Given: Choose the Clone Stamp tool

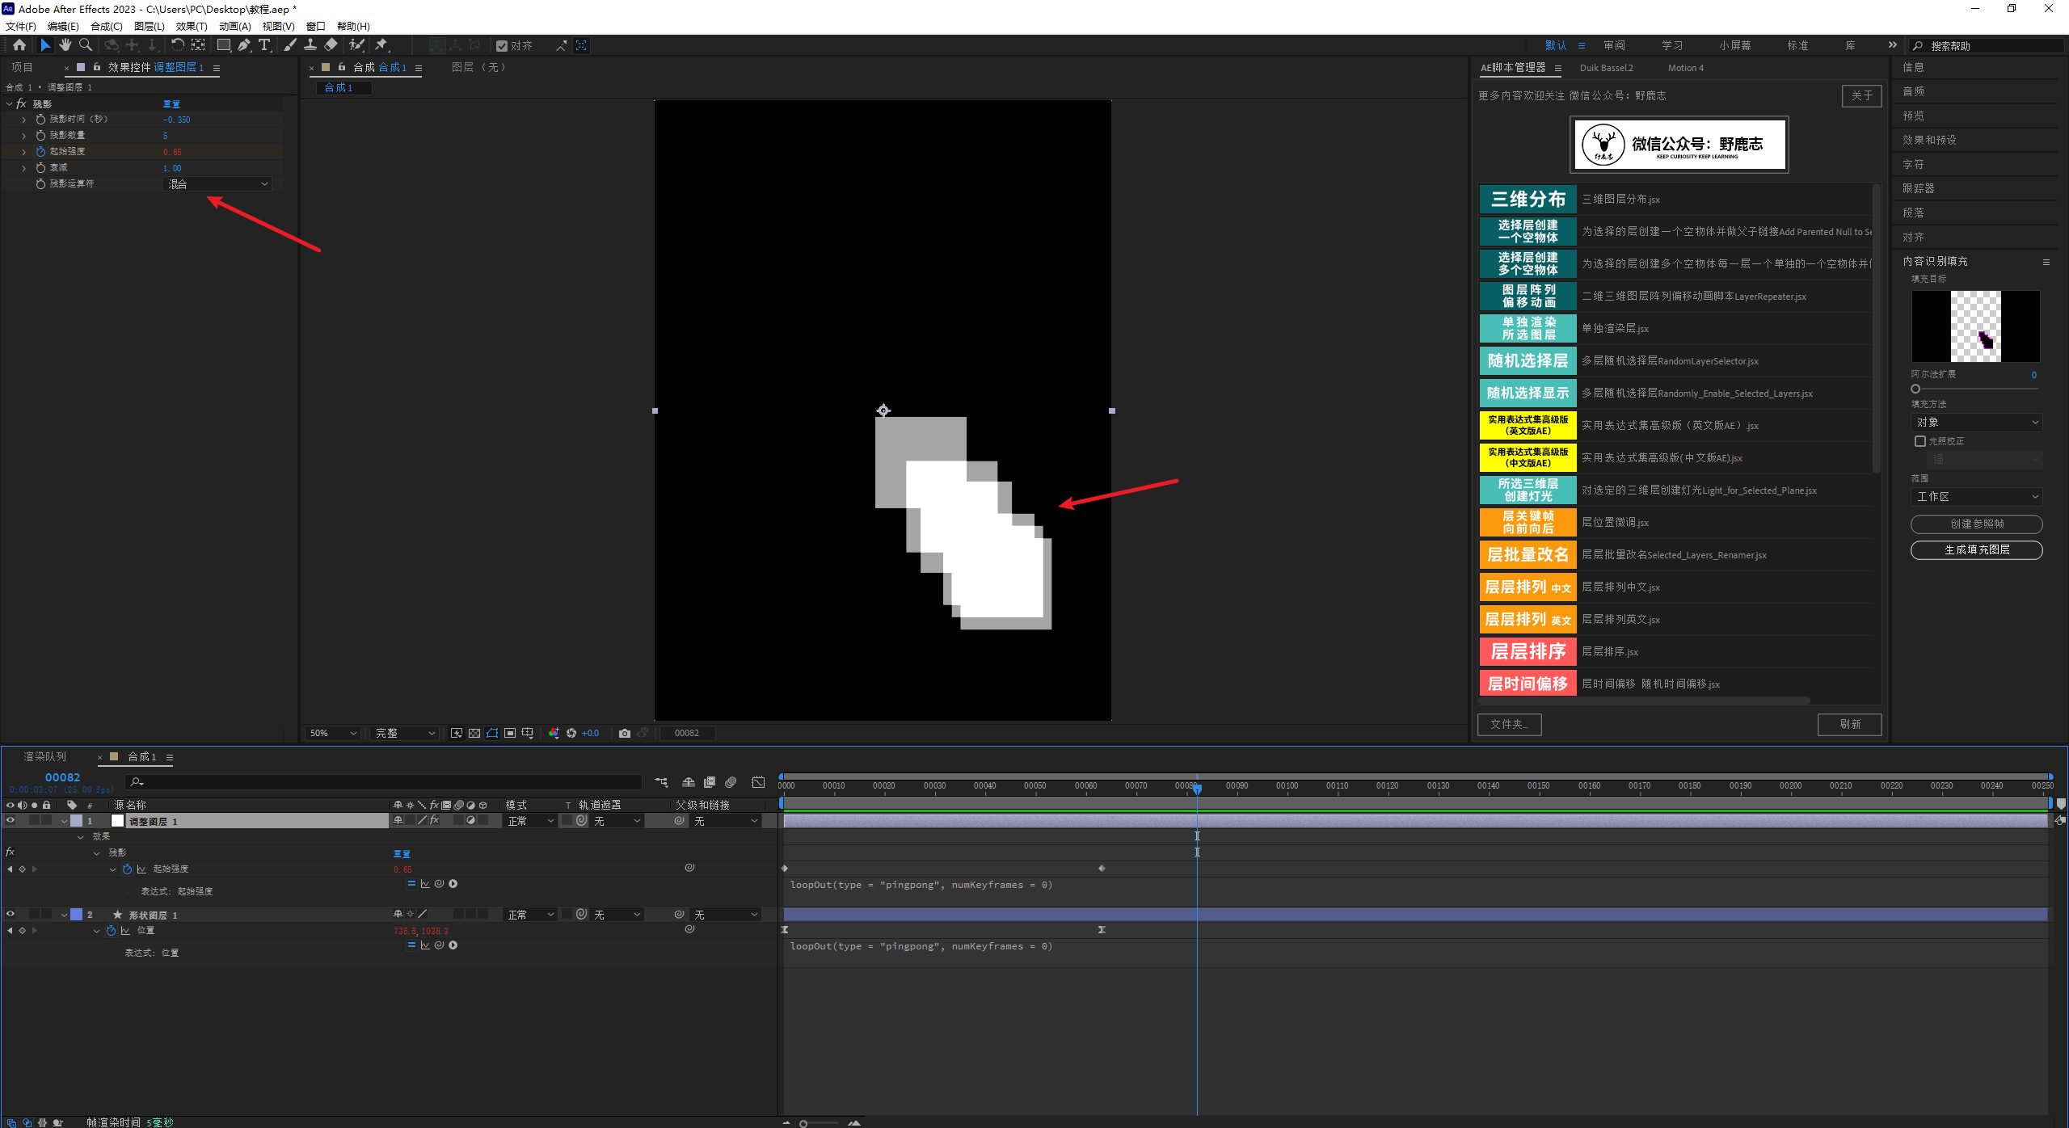Looking at the screenshot, I should click(310, 45).
